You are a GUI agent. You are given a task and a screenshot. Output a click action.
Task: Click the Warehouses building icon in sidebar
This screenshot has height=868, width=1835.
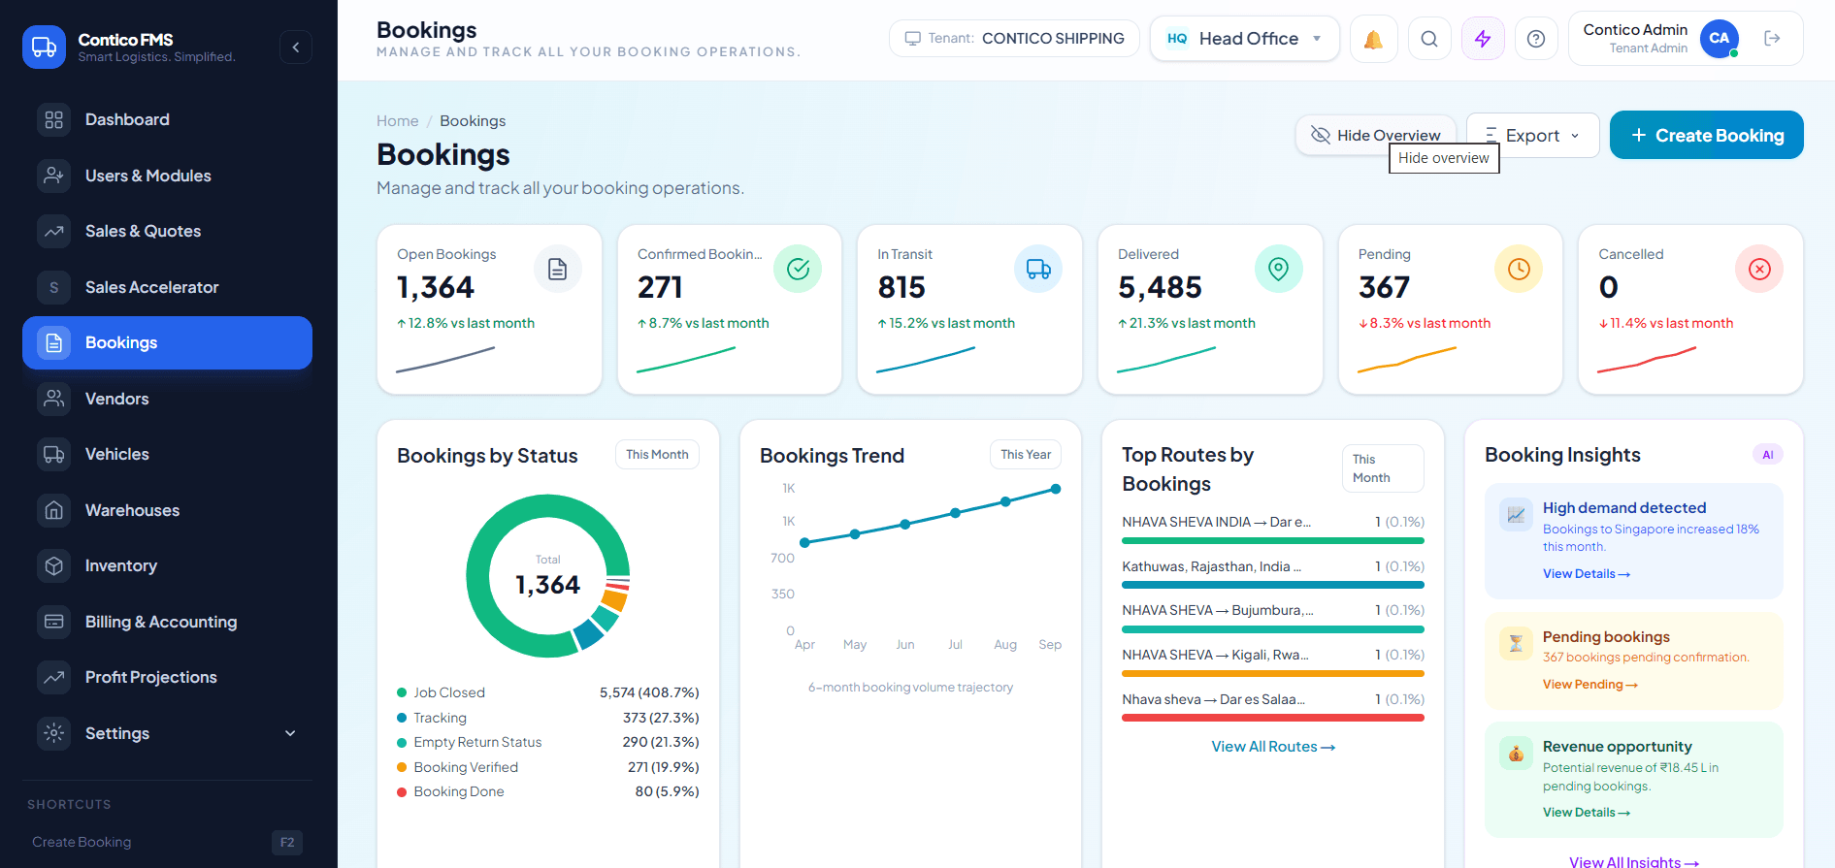[x=54, y=510]
